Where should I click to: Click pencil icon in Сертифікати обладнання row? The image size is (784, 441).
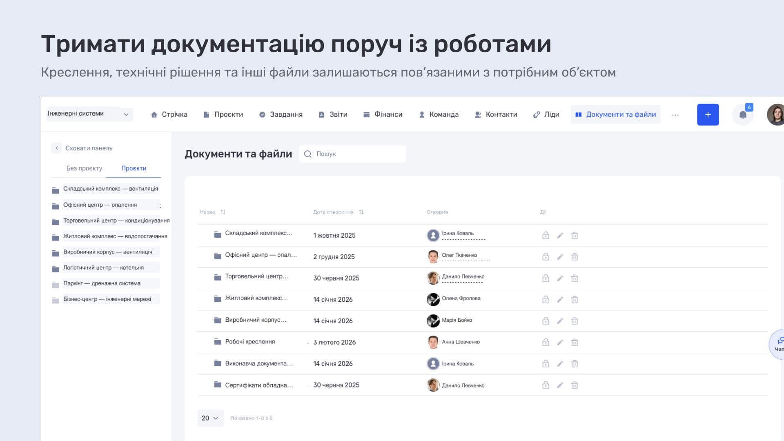tap(560, 385)
